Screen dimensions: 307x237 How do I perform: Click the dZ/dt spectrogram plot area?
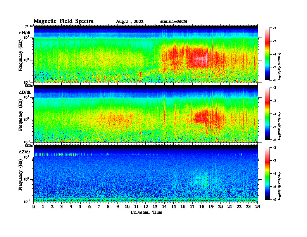146,173
